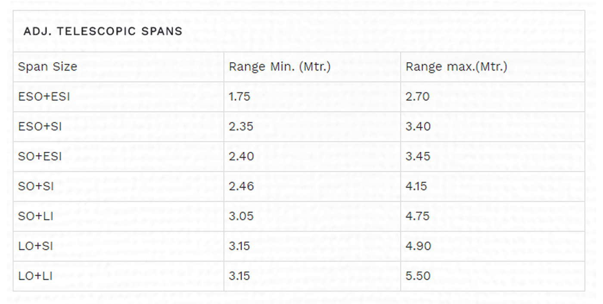Screen dimensions: 603x304
Task: Select the 2.70 maximum range value
Action: tap(418, 97)
